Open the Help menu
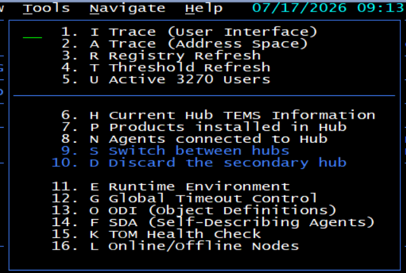Image resolution: width=406 pixels, height=273 pixels. [x=204, y=9]
